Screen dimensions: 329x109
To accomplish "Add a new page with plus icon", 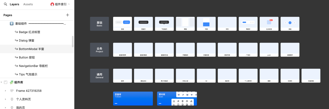I will 67,15.
